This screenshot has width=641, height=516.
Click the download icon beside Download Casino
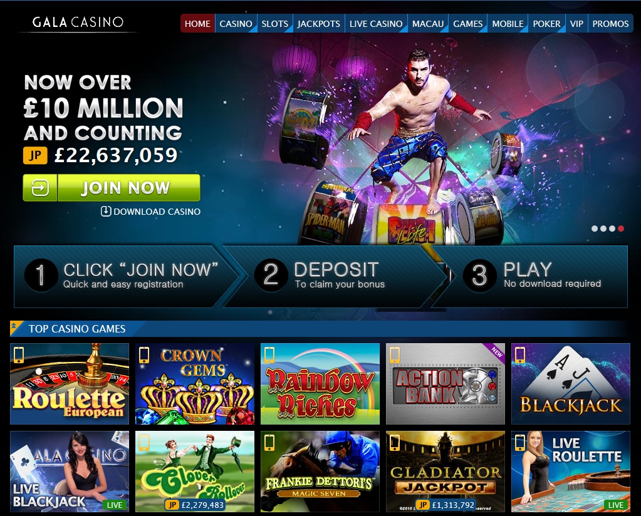(106, 211)
